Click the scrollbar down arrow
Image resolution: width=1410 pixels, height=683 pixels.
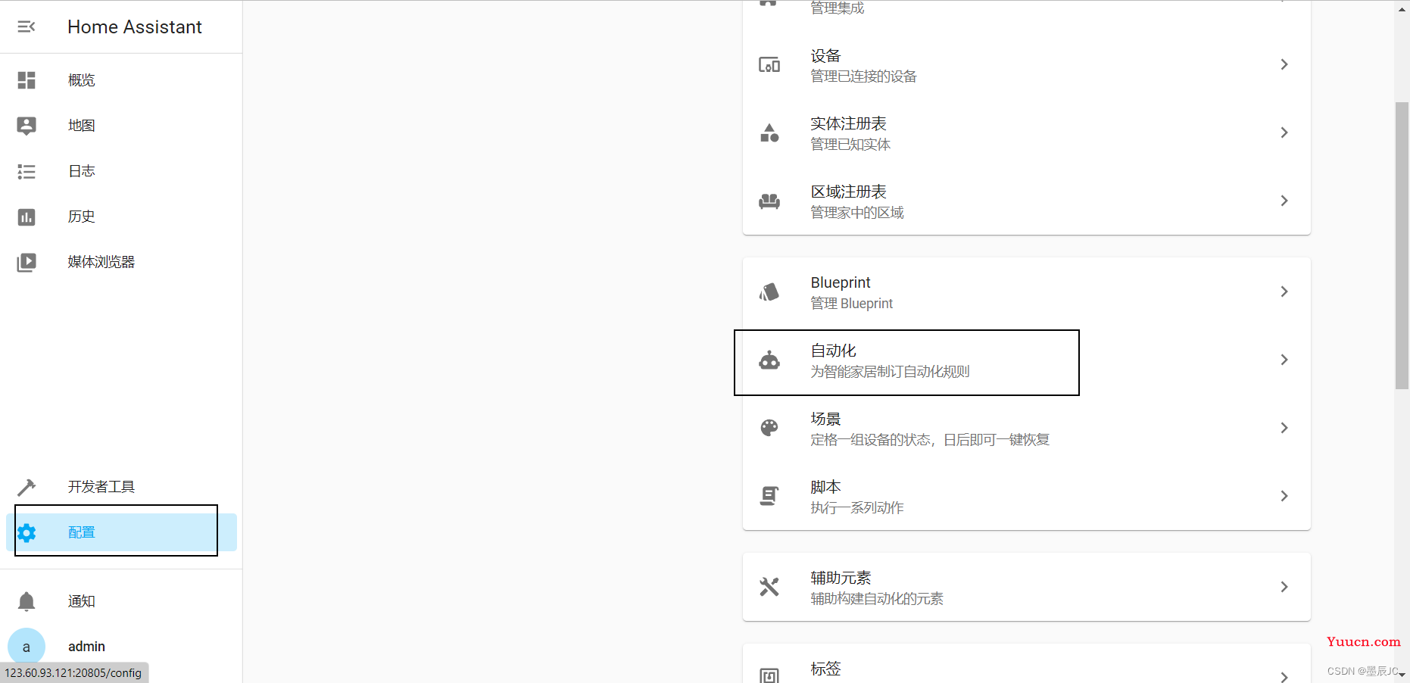[1402, 675]
